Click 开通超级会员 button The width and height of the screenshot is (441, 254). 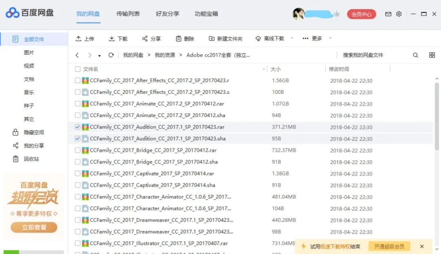pyautogui.click(x=389, y=246)
